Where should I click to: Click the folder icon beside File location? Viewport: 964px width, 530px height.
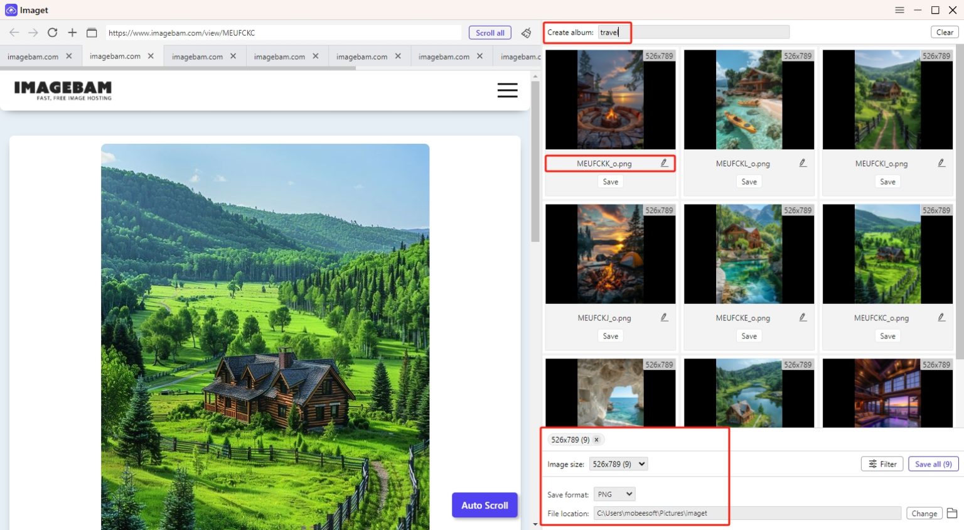[x=952, y=513]
